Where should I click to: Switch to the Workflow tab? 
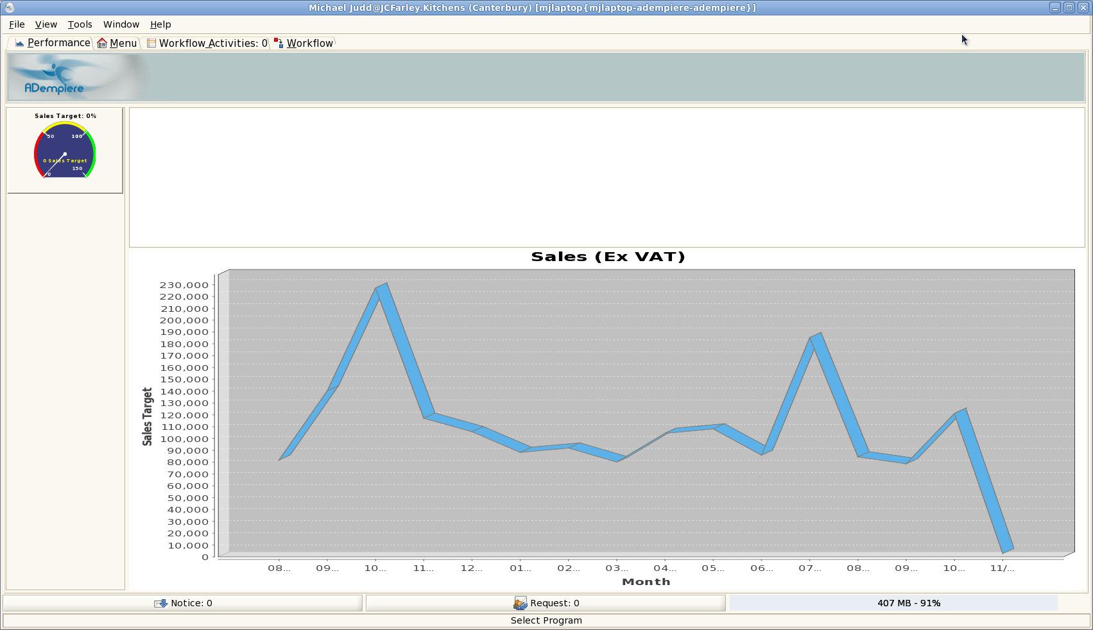pyautogui.click(x=309, y=43)
